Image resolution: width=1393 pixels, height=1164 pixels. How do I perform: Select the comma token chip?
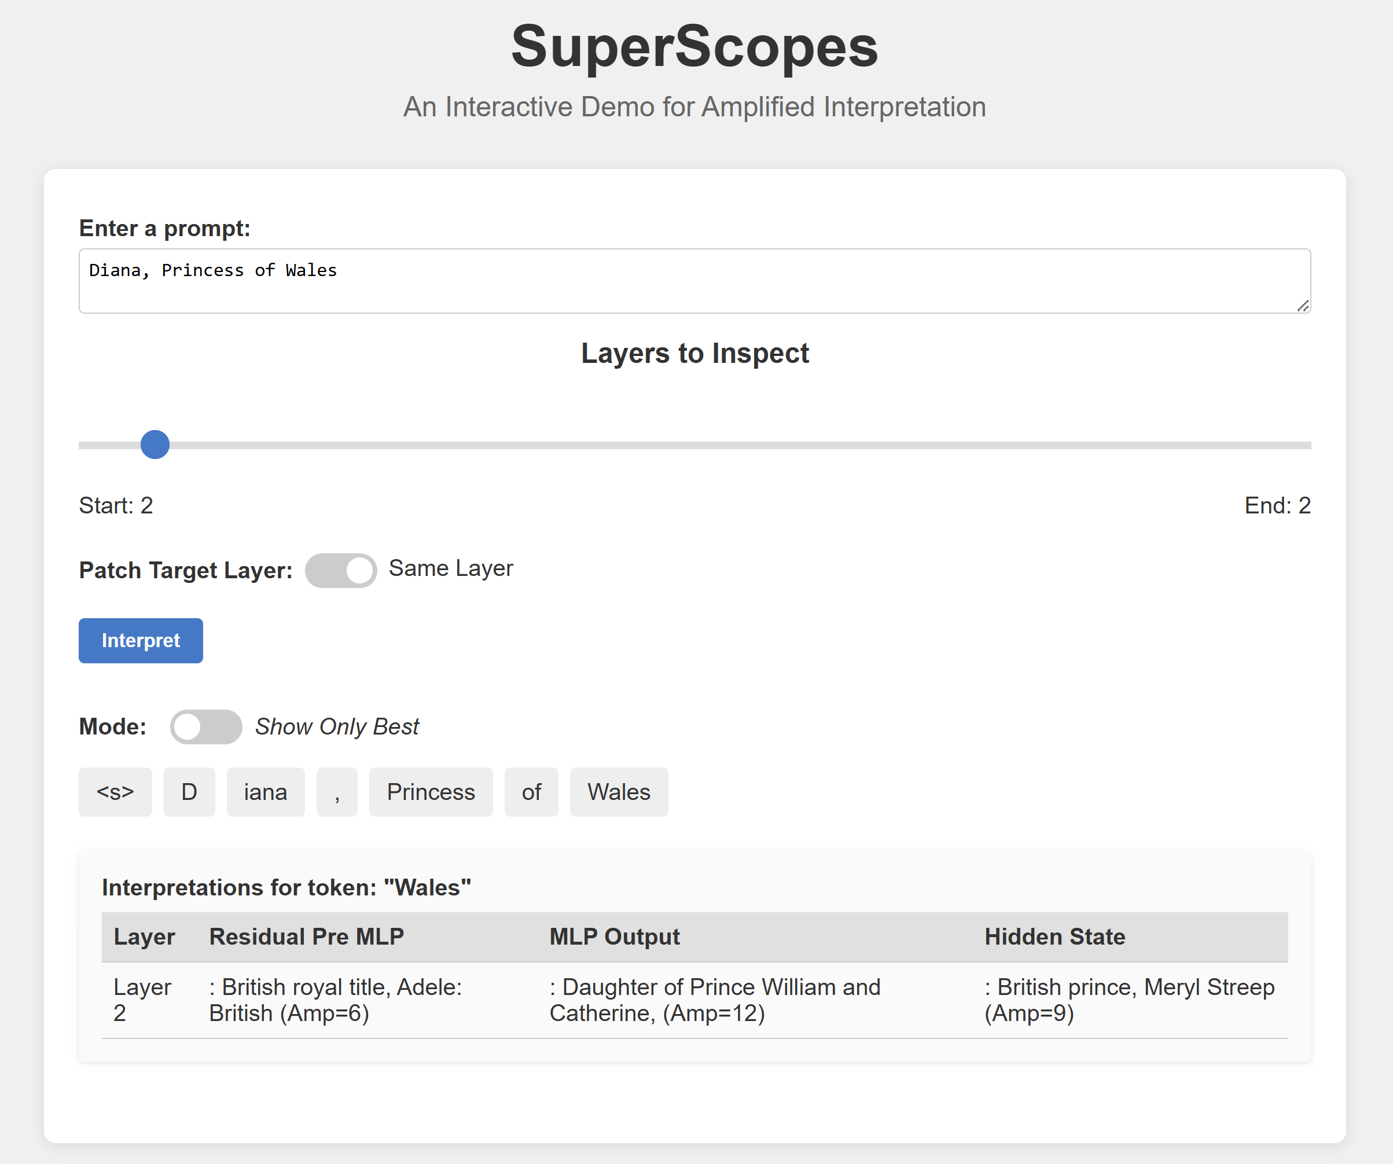pos(337,792)
